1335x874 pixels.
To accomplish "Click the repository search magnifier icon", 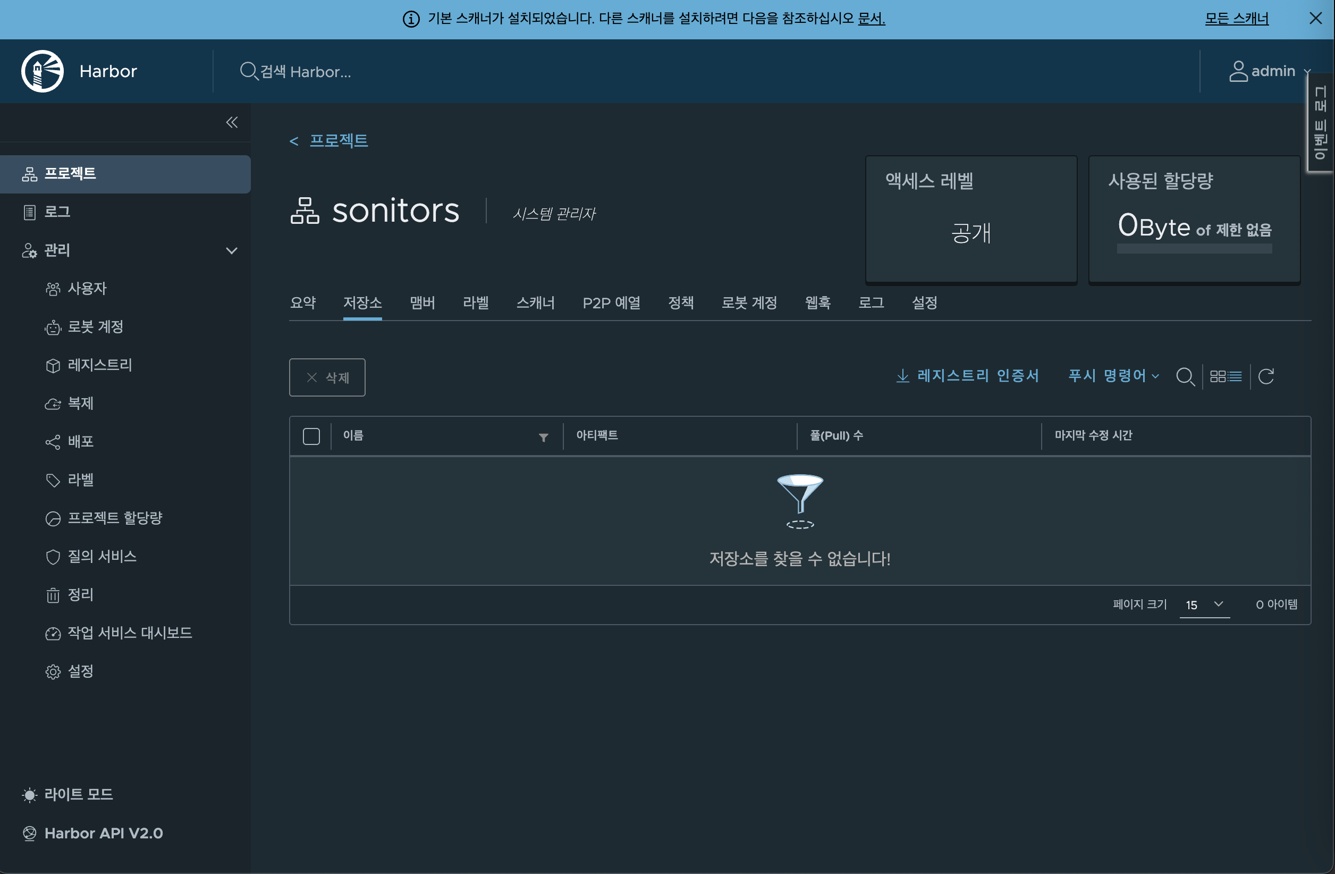I will point(1185,376).
